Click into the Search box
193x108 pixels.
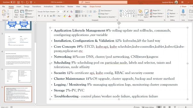pyautogui.click(x=103, y=2)
